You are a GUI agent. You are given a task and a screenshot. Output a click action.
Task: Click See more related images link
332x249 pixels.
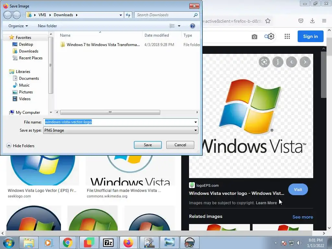pyautogui.click(x=302, y=217)
